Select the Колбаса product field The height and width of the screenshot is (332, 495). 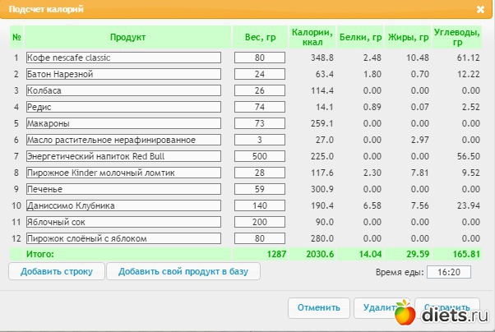point(123,90)
